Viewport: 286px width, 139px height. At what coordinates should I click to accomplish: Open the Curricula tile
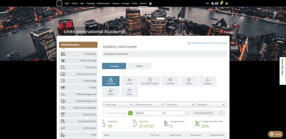point(170,81)
